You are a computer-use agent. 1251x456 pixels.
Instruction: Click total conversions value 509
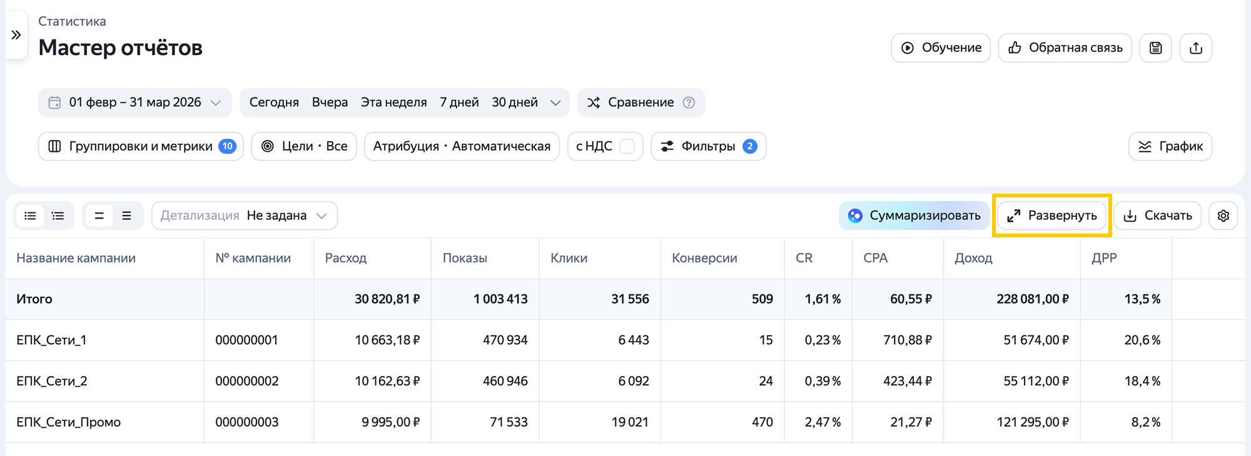click(x=762, y=299)
